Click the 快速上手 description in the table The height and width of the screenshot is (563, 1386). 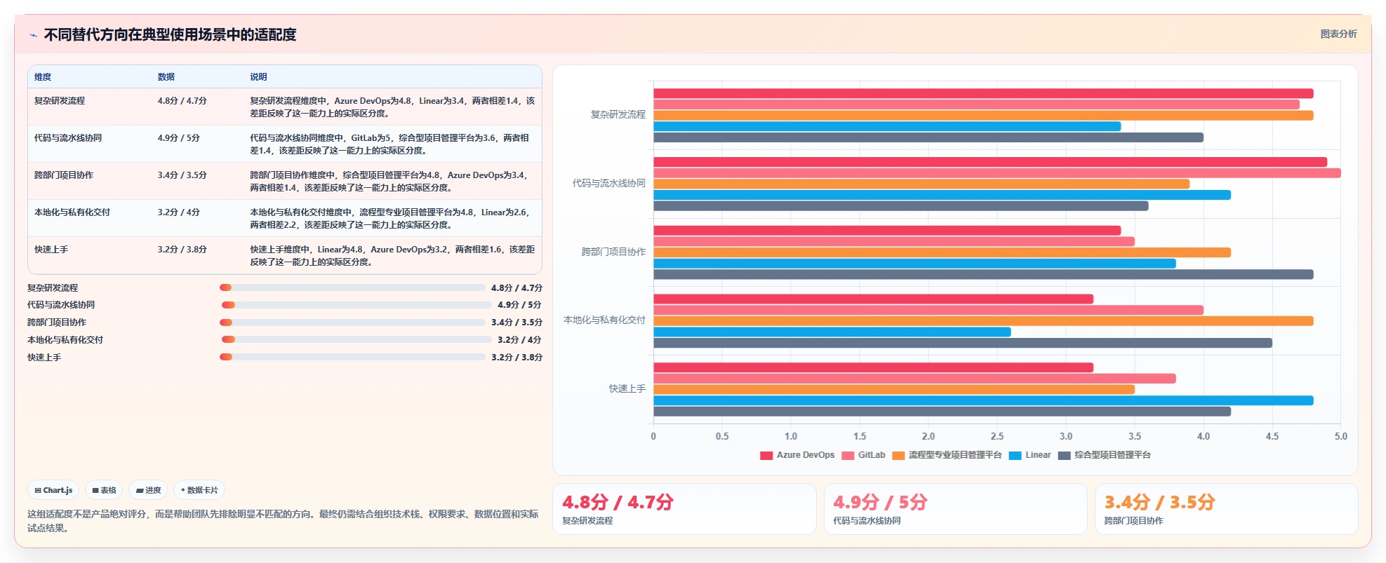pyautogui.click(x=393, y=256)
